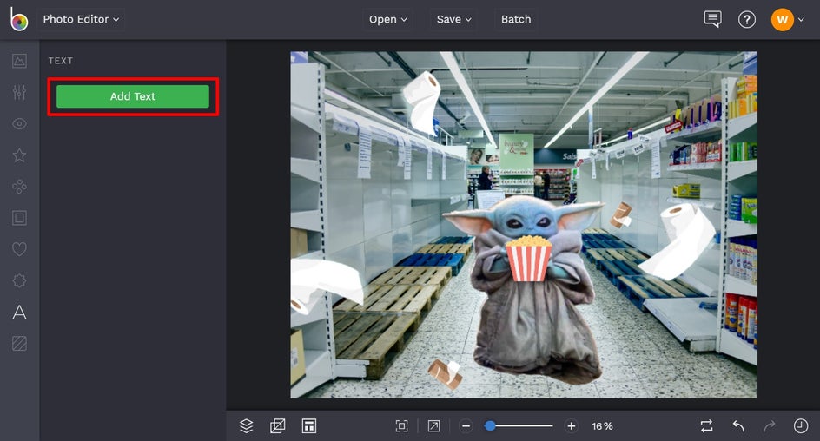Click the Add Text button
The height and width of the screenshot is (441, 820).
point(133,96)
